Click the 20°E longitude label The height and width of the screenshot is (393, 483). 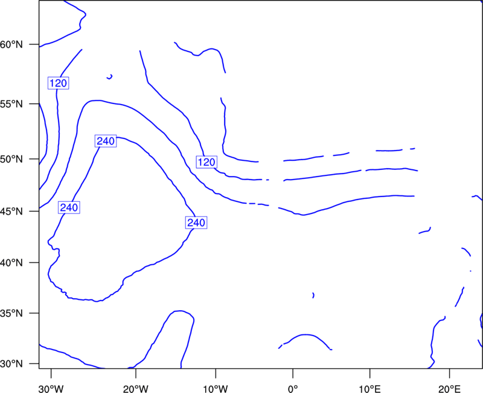click(x=449, y=389)
